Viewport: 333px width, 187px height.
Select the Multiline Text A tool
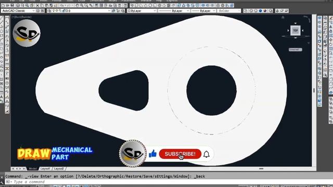[2, 97]
